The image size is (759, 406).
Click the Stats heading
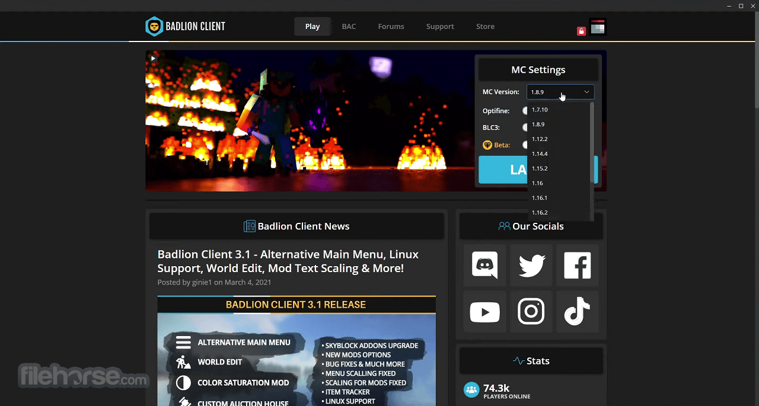click(x=538, y=361)
